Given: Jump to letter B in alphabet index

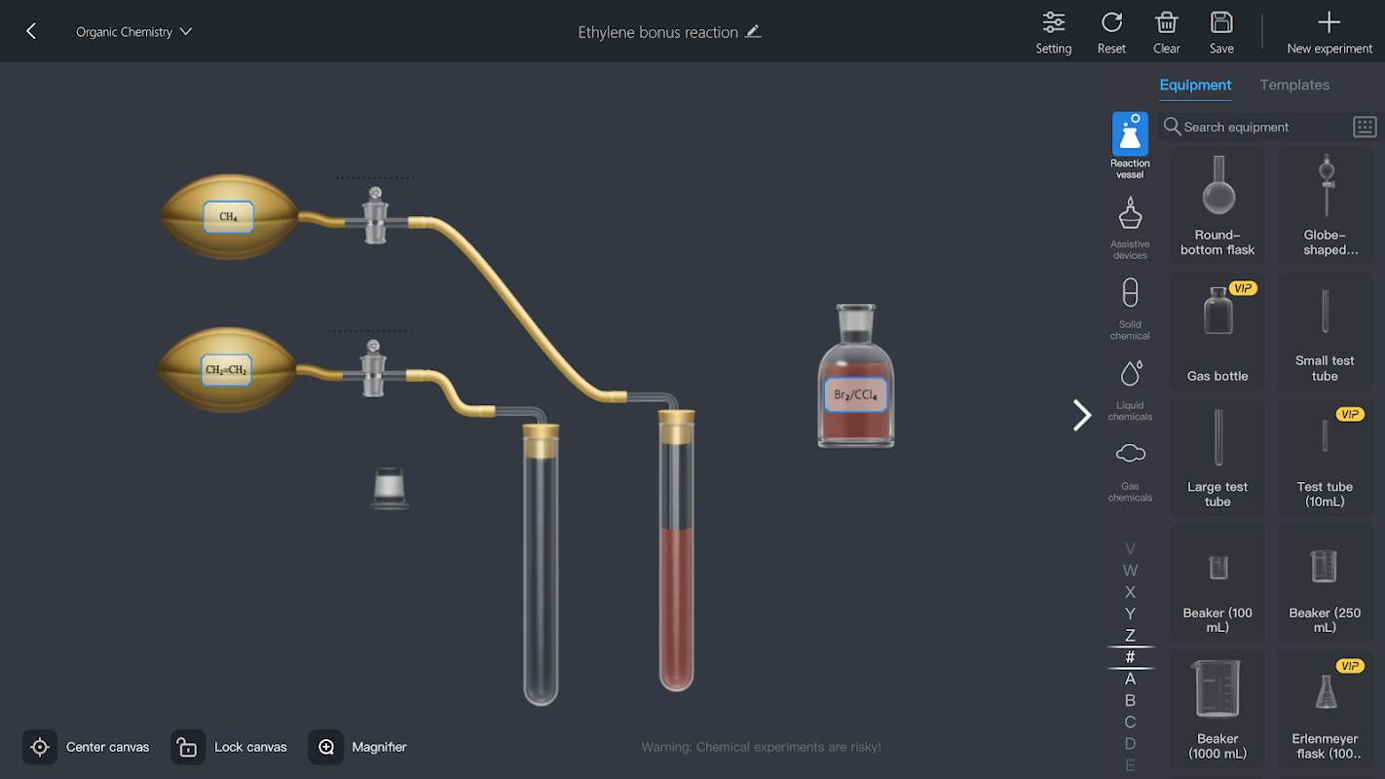Looking at the screenshot, I should (x=1130, y=700).
